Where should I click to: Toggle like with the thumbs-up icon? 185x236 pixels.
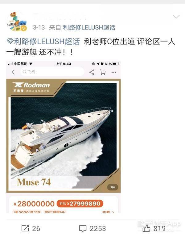click(x=146, y=229)
